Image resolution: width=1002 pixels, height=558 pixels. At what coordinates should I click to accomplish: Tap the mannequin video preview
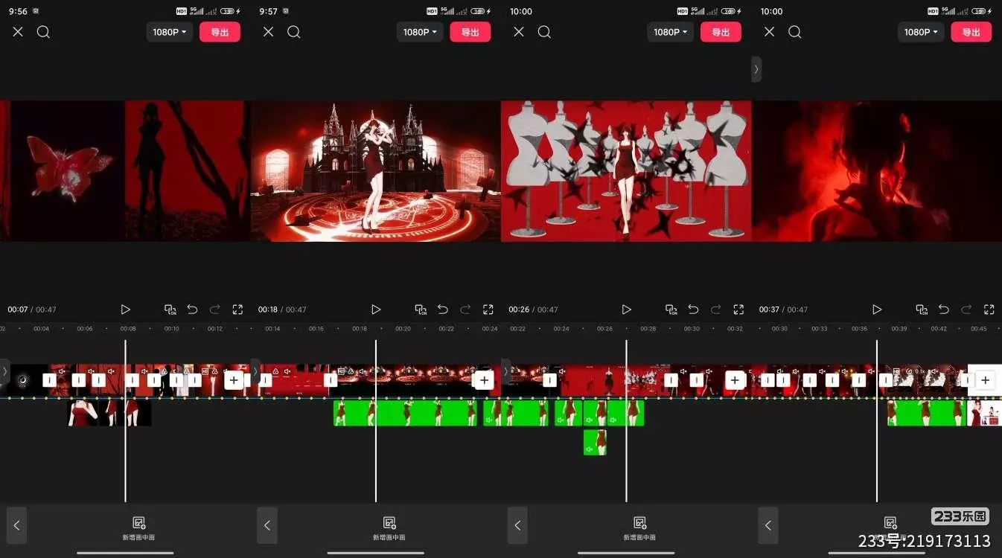(626, 171)
